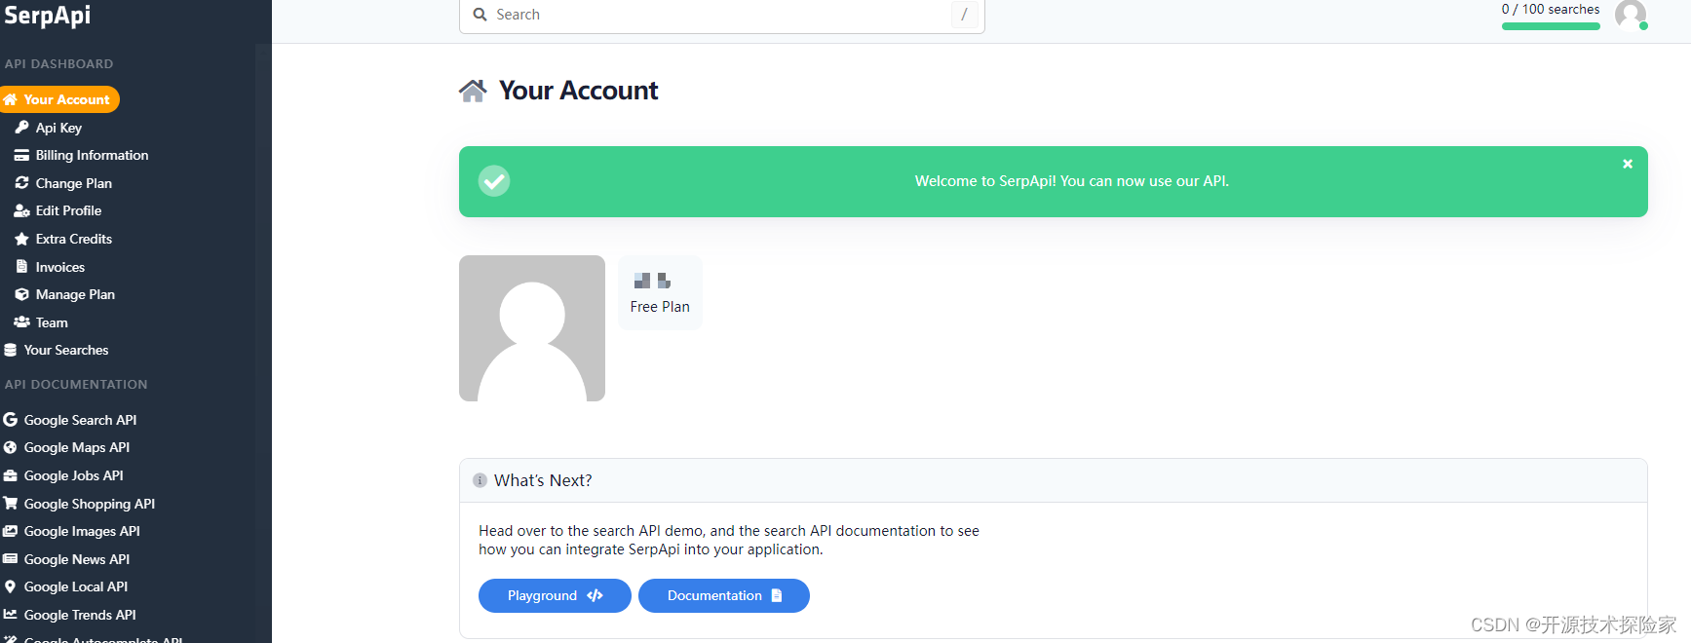Dismiss the welcome notification banner
This screenshot has width=1691, height=643.
pyautogui.click(x=1627, y=164)
